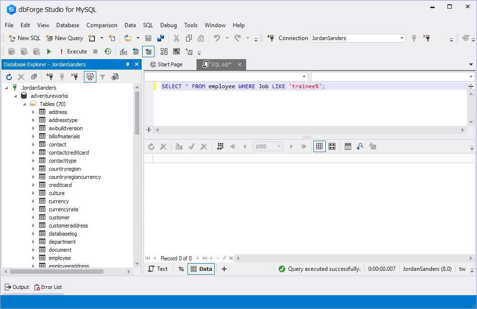Click the query history clock icon
Image resolution: width=477 pixels, height=309 pixels.
tap(108, 51)
